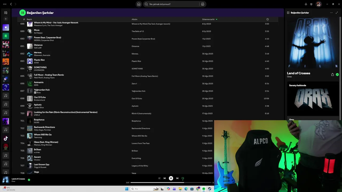Open the Land of Crosses album cover in Now Playing

(313, 43)
